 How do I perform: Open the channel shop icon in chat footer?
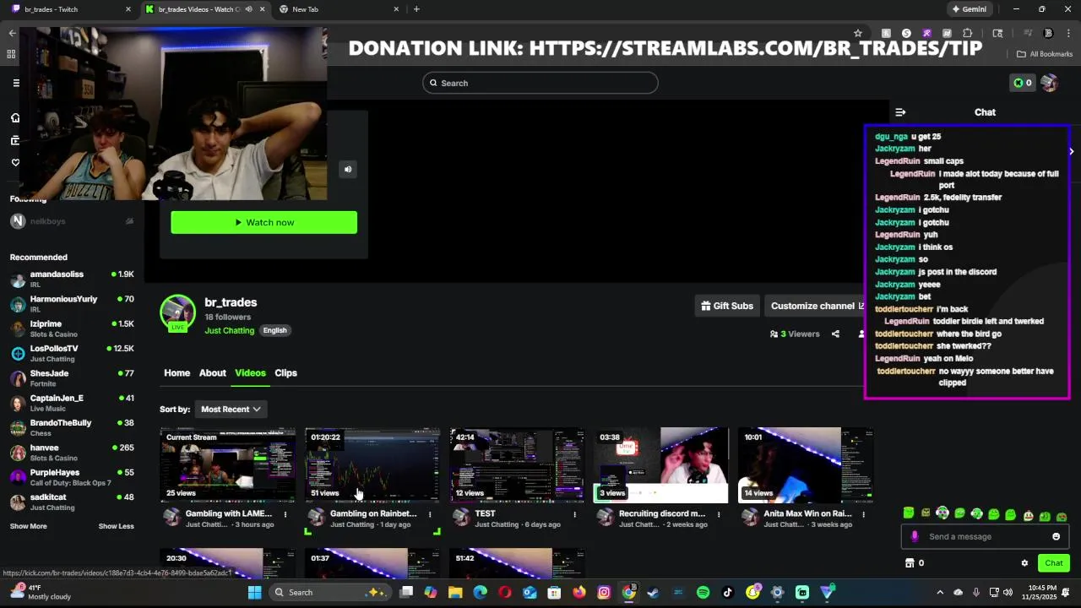pos(910,563)
